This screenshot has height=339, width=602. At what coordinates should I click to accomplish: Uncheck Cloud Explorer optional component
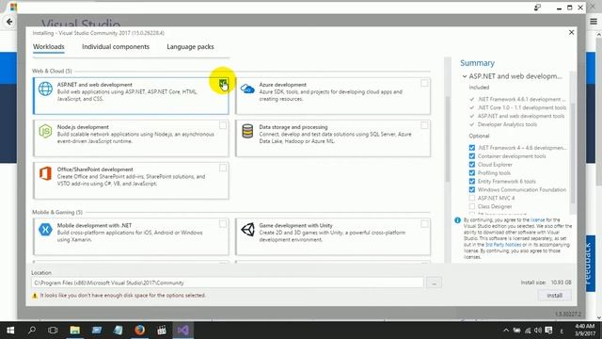472,165
